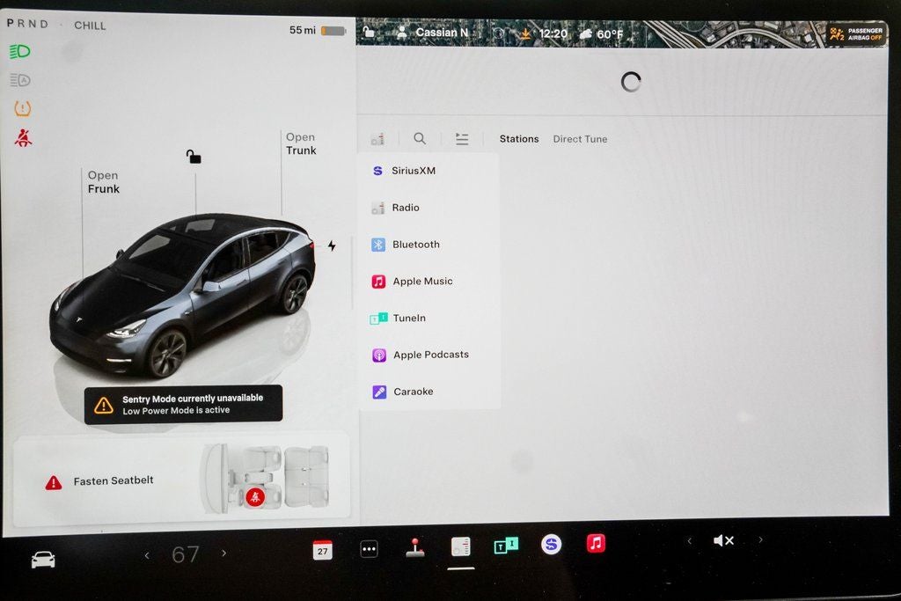Image resolution: width=901 pixels, height=601 pixels.
Task: Open media search with the magnifier icon
Action: (x=420, y=138)
